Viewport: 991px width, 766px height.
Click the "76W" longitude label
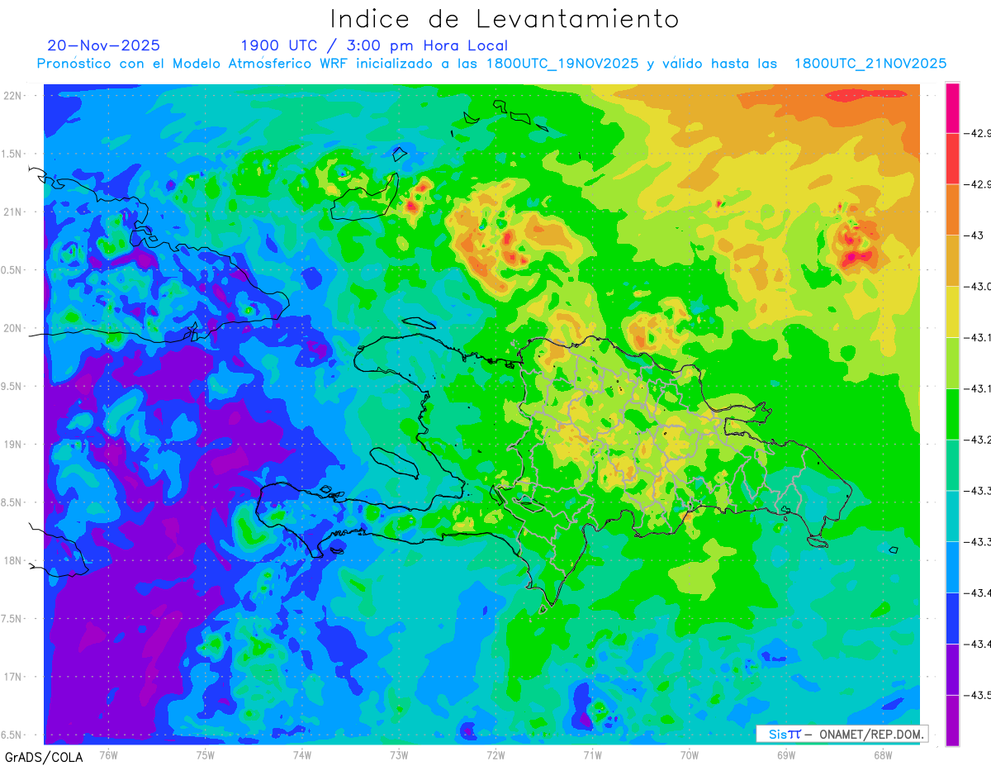(108, 754)
